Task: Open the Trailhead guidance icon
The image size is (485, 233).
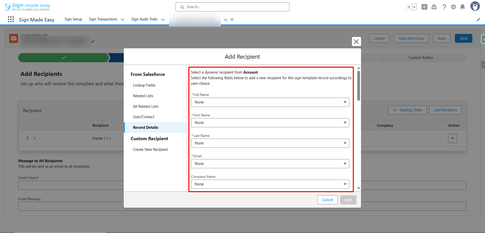Action: [434, 7]
